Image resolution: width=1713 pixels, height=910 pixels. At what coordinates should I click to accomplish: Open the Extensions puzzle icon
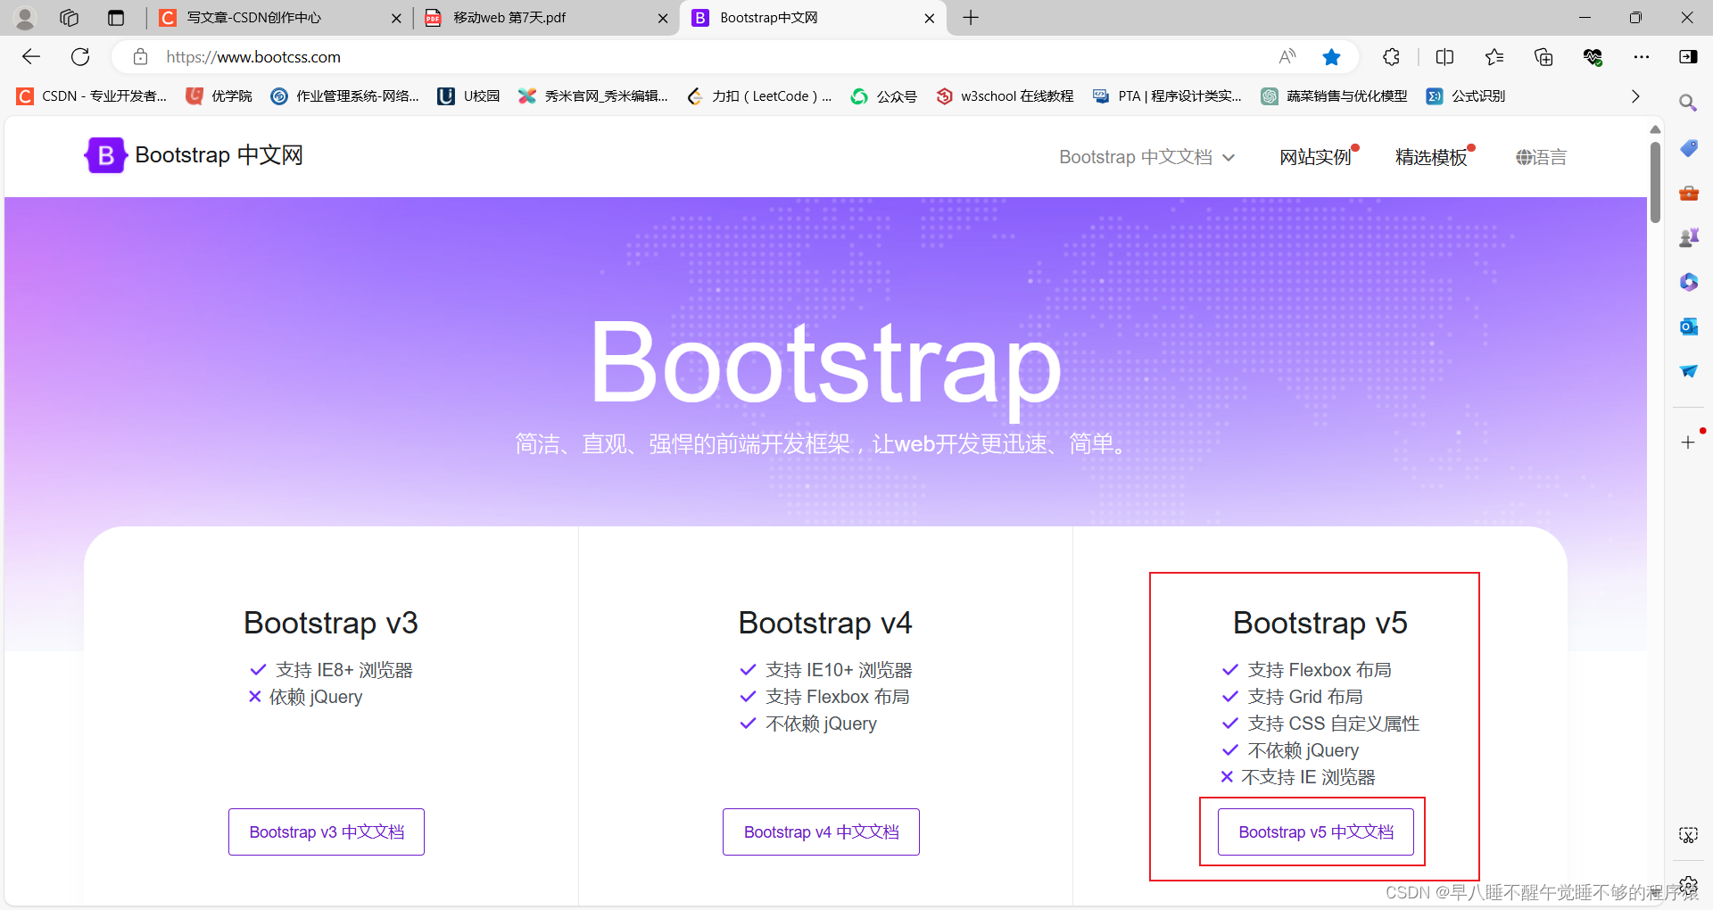point(1391,56)
